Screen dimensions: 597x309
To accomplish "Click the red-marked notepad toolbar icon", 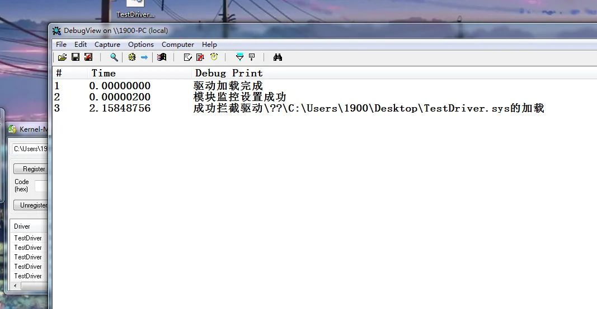I will [200, 57].
